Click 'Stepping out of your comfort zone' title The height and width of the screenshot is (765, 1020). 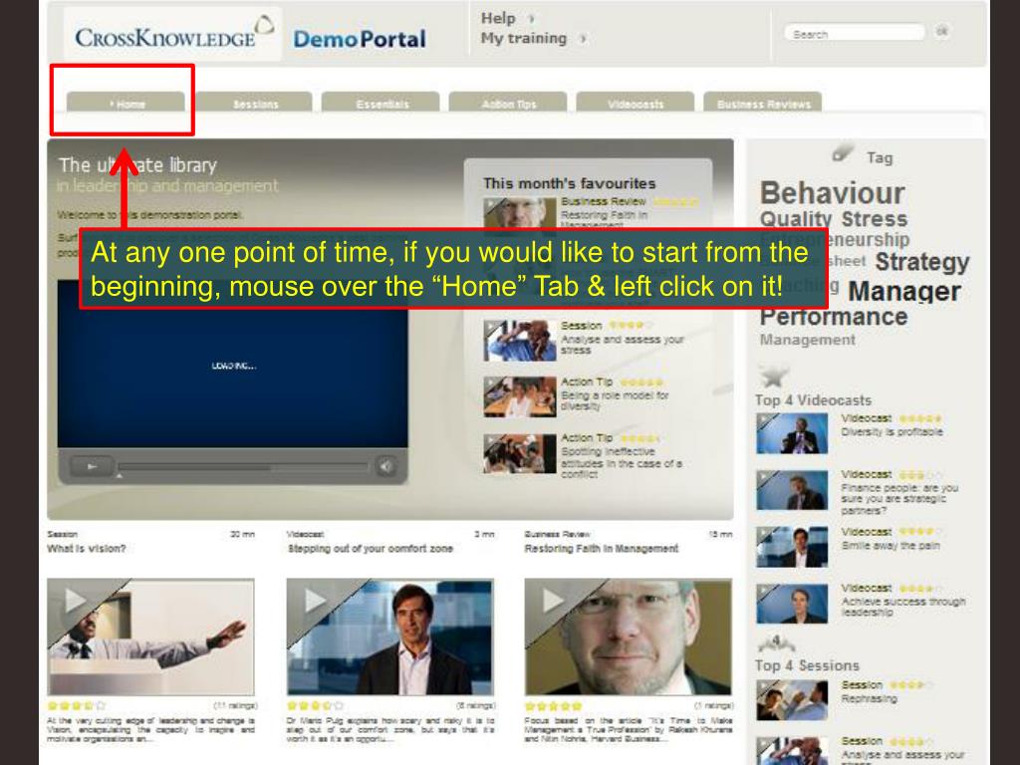pos(371,549)
